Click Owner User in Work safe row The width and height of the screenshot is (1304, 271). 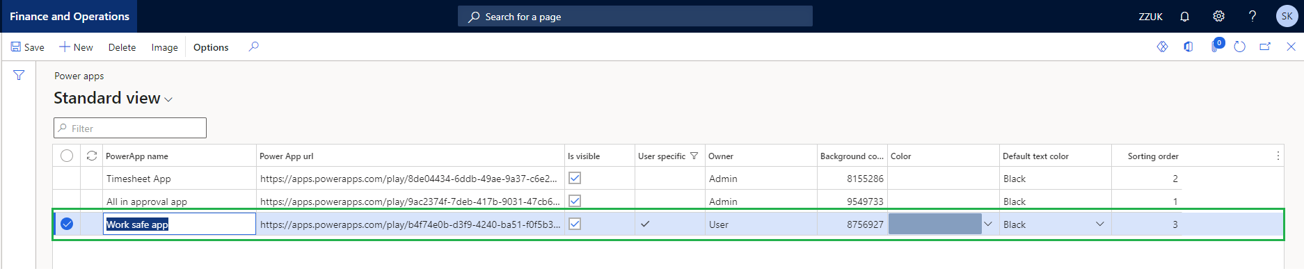click(719, 224)
